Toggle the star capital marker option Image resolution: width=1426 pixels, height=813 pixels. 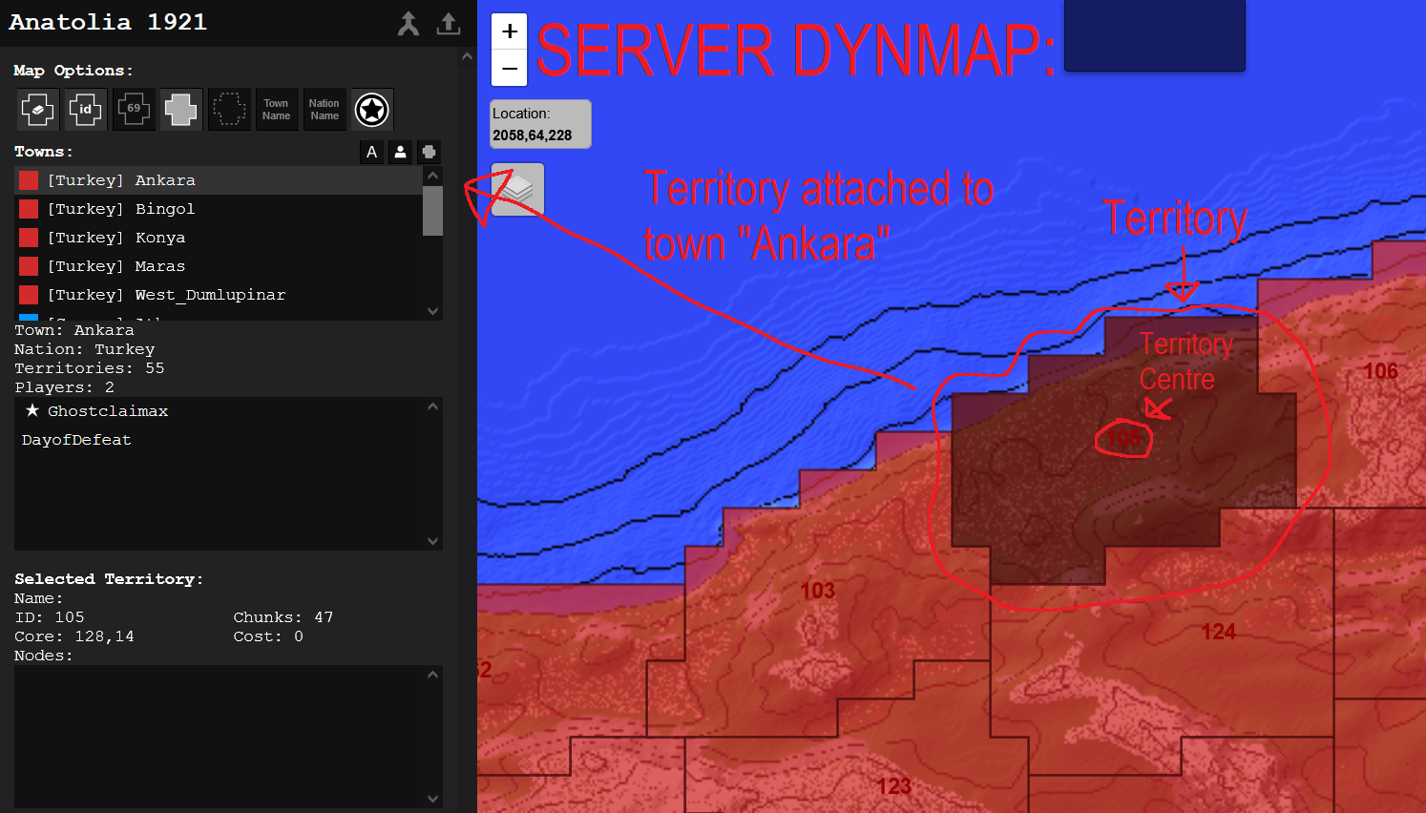(x=372, y=110)
